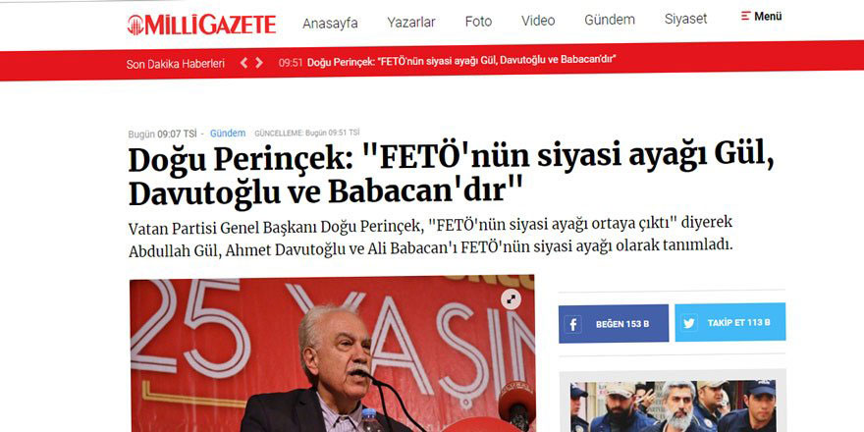Navigate to Gündem in top menu
Image resolution: width=864 pixels, height=432 pixels.
coord(610,20)
